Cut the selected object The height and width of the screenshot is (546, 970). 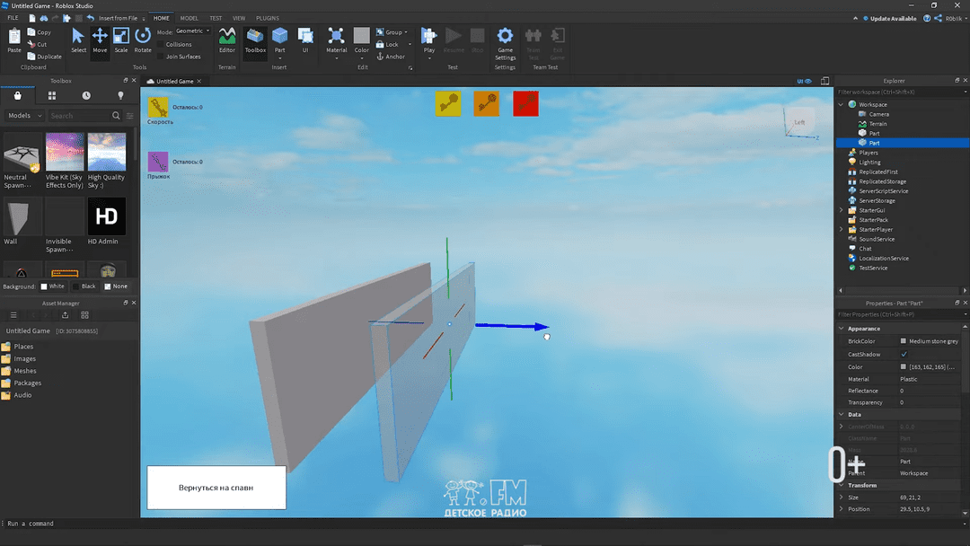[x=37, y=45]
